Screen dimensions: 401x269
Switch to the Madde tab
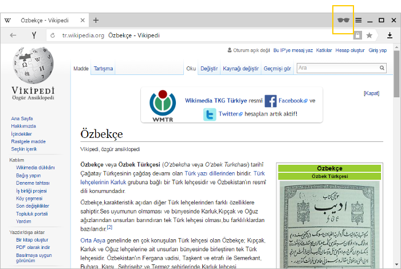[81, 69]
